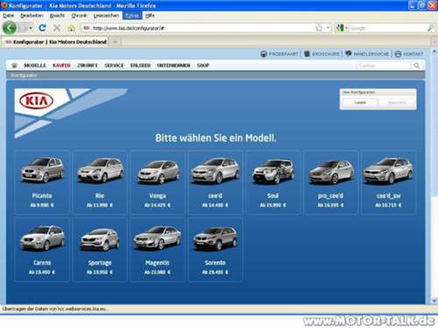The width and height of the screenshot is (438, 328).
Task: Select the Venga model card
Action: click(x=158, y=182)
